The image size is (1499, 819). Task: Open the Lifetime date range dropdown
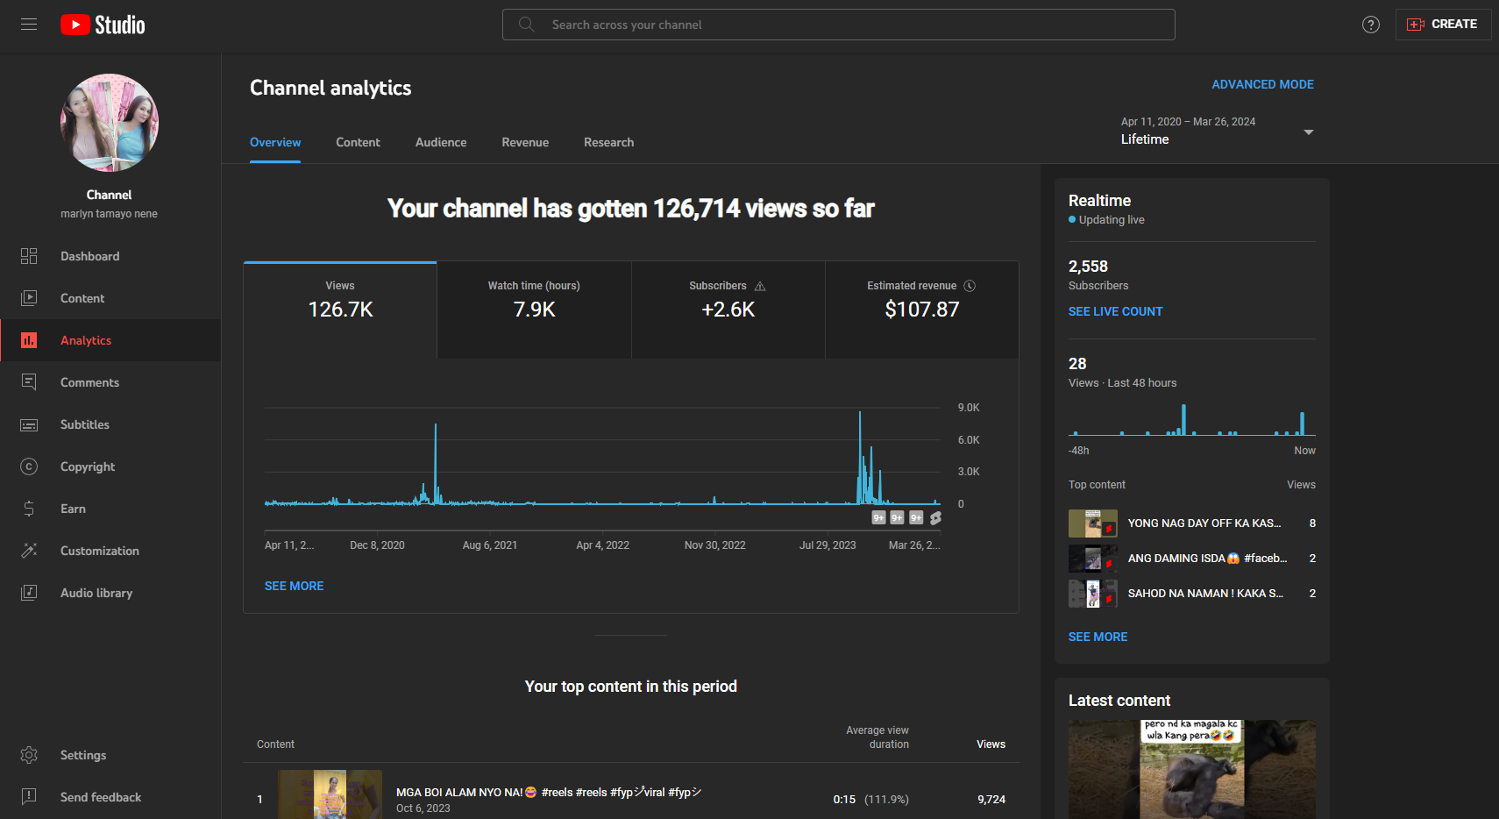[1218, 132]
